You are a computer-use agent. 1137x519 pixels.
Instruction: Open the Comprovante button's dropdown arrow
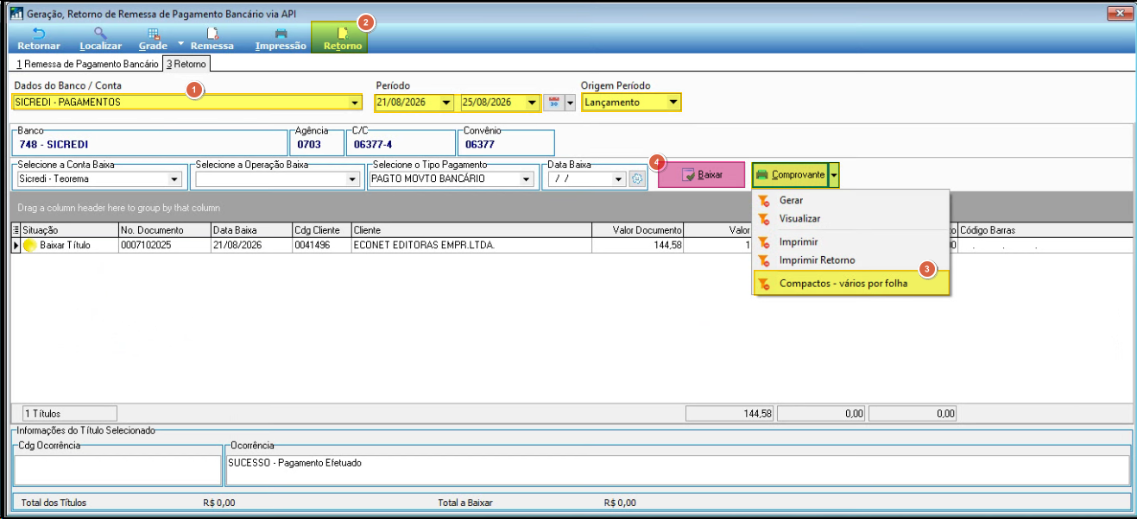tap(833, 175)
